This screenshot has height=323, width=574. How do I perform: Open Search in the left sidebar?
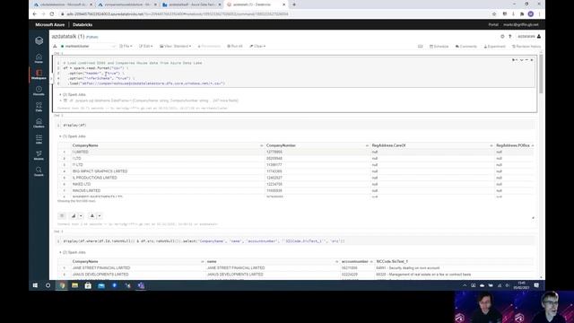point(39,171)
